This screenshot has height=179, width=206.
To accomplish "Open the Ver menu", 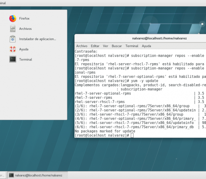I will 105,46.
